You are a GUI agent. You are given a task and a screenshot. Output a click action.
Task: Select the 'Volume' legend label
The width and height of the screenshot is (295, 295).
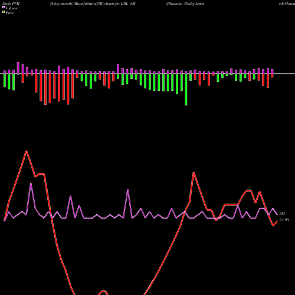click(x=11, y=8)
